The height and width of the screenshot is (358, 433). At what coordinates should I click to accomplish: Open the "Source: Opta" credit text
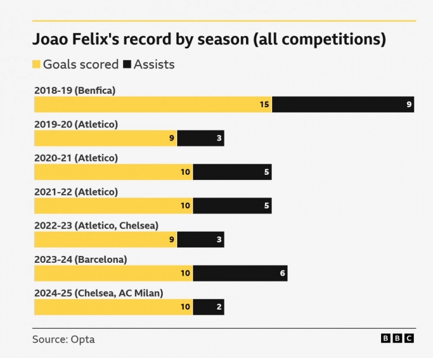(64, 340)
